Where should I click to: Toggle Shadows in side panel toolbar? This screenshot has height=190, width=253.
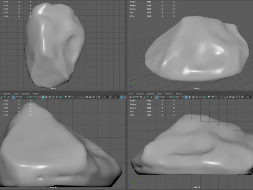pyautogui.click(x=203, y=97)
